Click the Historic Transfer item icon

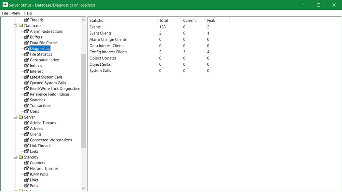tap(27, 169)
